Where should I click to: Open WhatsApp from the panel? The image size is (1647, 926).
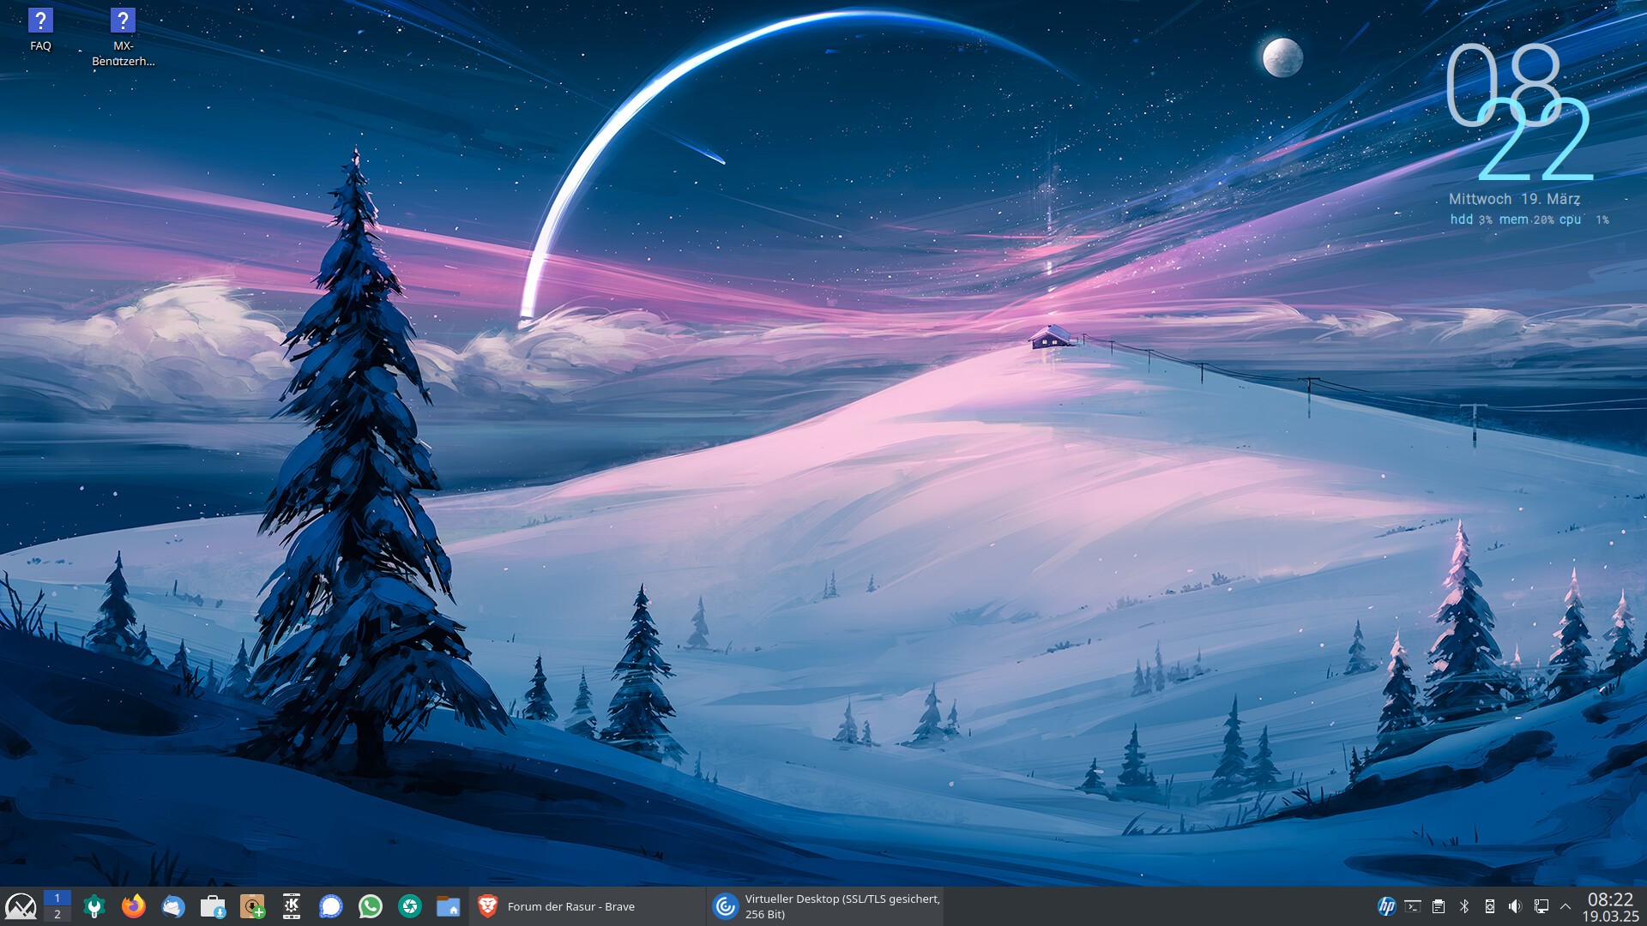tap(371, 906)
